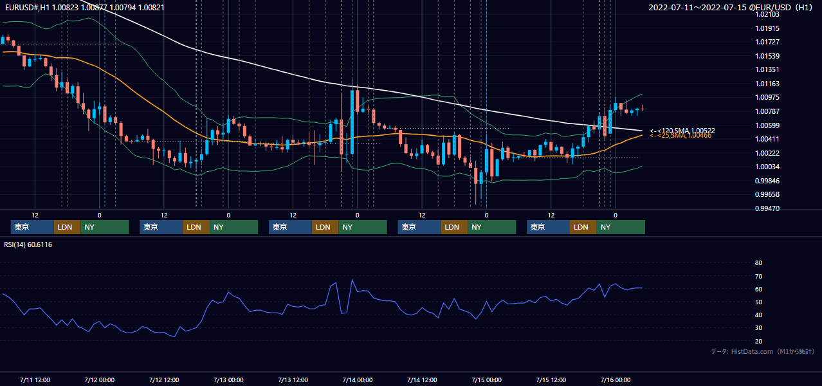The image size is (822, 386).
Task: Select price level 1.01539 on axis
Action: (x=767, y=56)
